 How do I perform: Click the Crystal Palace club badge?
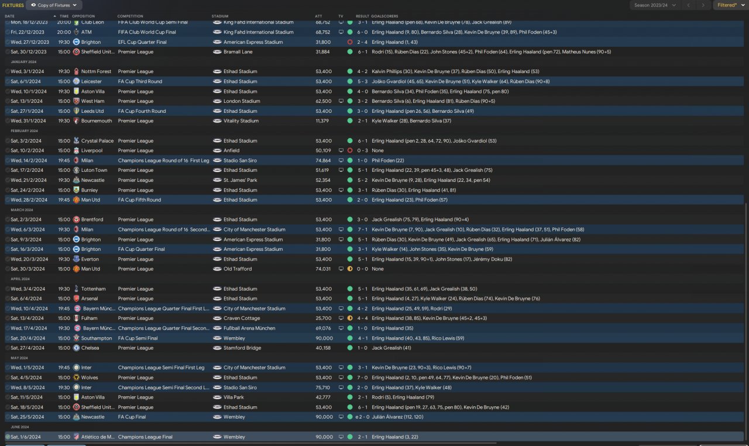[76, 141]
